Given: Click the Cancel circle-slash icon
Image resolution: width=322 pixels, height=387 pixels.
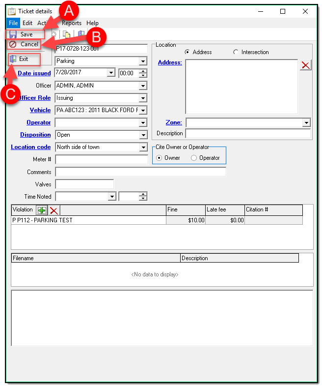Looking at the screenshot, I should [13, 44].
